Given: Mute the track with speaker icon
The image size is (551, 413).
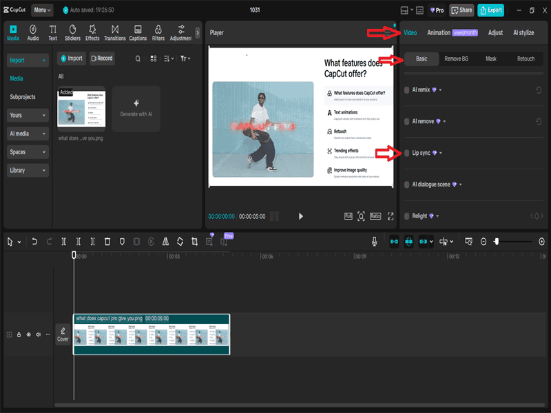Looking at the screenshot, I should 39,335.
